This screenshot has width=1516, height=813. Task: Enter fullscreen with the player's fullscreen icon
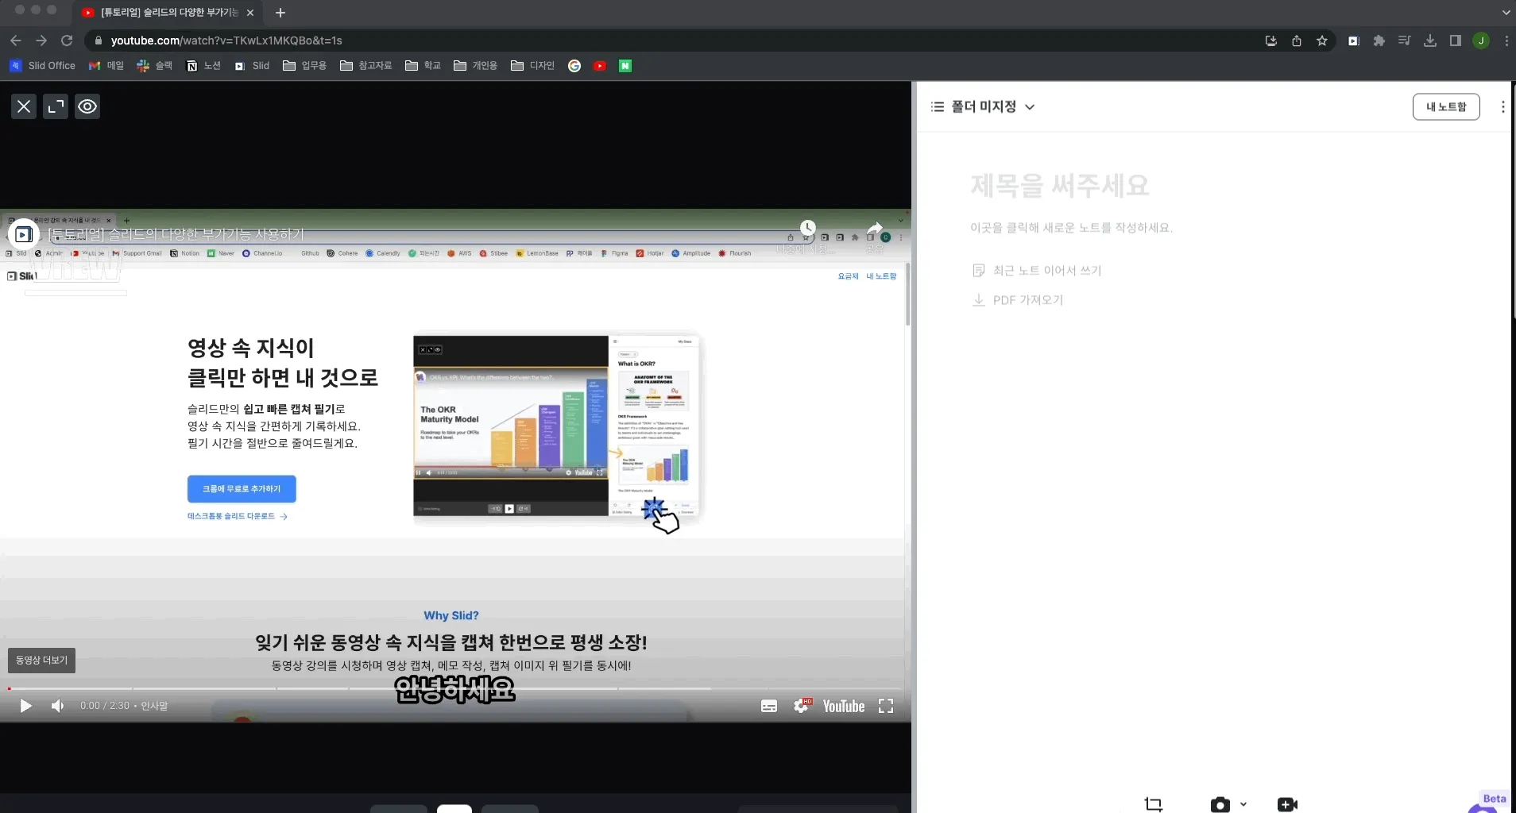click(x=886, y=706)
